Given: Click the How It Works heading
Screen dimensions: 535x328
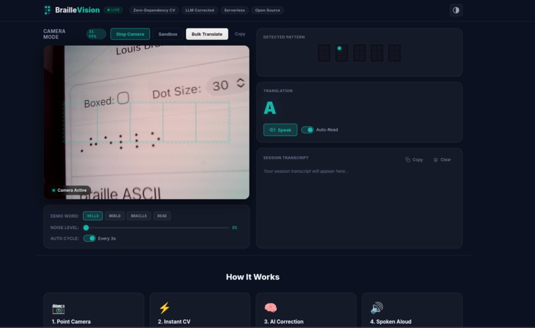Looking at the screenshot, I should coord(252,277).
